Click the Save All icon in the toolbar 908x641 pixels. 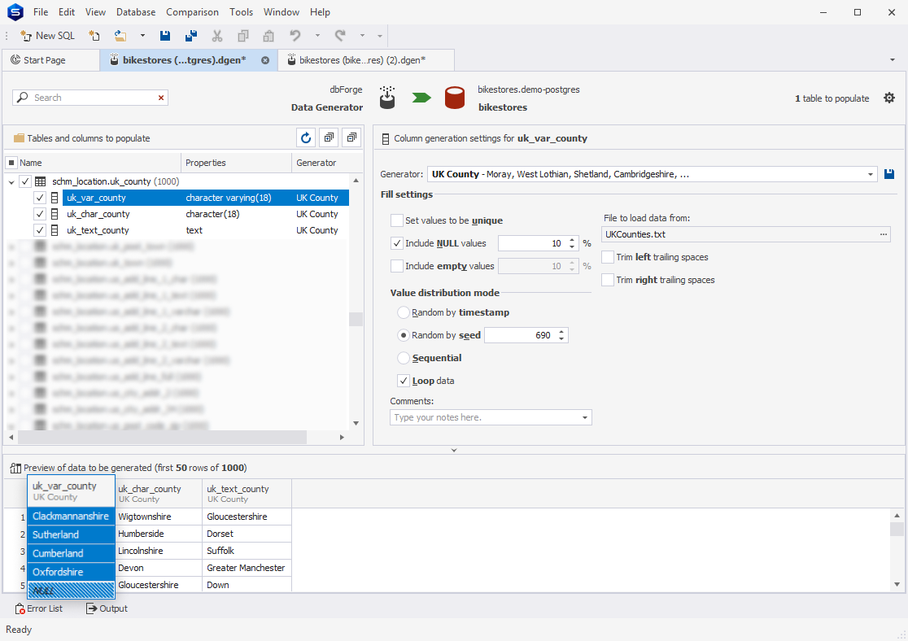pos(191,36)
